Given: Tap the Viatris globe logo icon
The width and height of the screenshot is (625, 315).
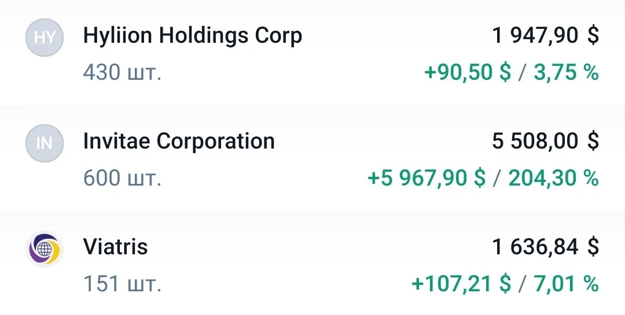Looking at the screenshot, I should point(44,249).
